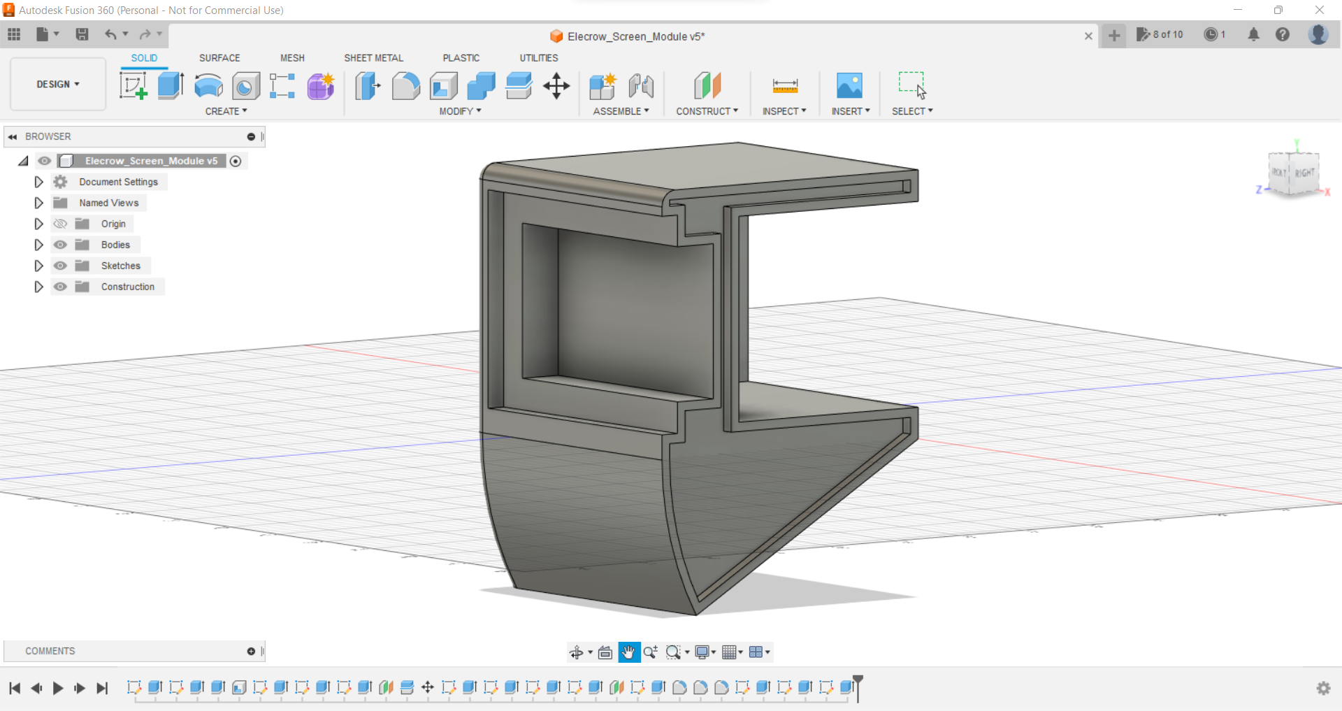Image resolution: width=1342 pixels, height=711 pixels.
Task: Choose the Fillet tool in Modify
Action: [x=405, y=86]
